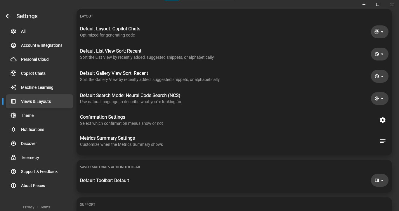Click the back arrow beside Settings

coord(8,16)
